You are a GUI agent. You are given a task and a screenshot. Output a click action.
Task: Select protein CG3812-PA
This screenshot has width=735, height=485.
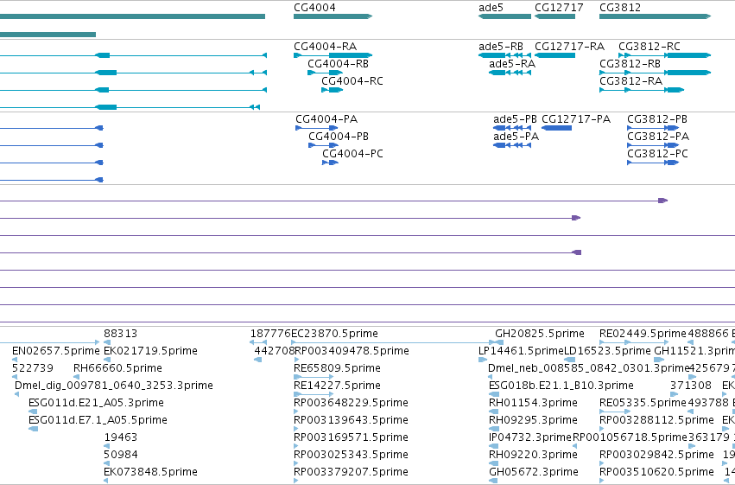click(x=653, y=145)
